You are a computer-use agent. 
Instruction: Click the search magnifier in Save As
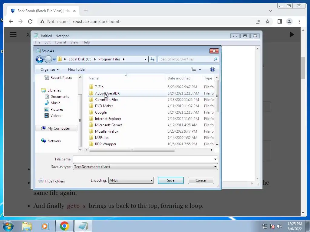(215, 59)
